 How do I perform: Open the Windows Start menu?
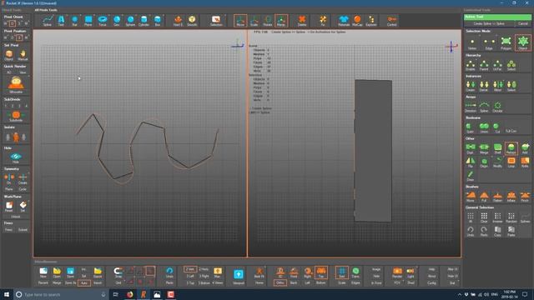coord(7,294)
